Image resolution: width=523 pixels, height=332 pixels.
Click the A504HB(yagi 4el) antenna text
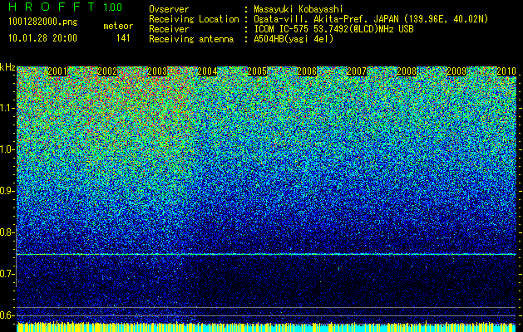pyautogui.click(x=294, y=39)
